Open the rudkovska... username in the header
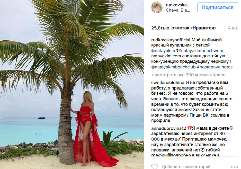The image size is (241, 169). pyautogui.click(x=178, y=5)
